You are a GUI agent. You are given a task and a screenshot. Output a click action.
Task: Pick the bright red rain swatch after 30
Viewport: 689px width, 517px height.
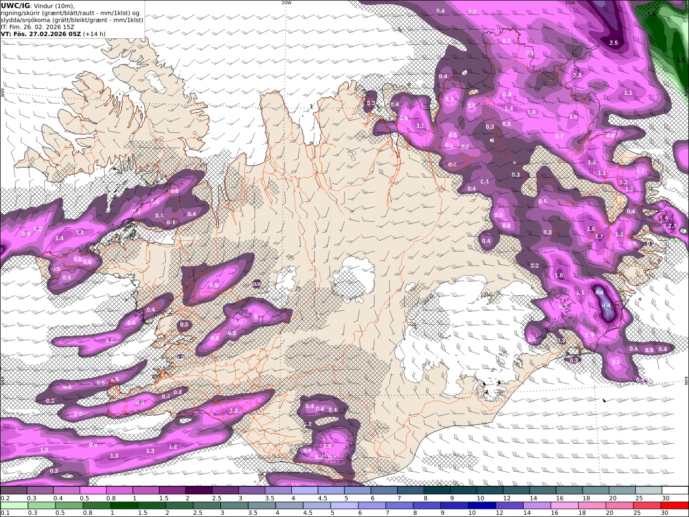click(x=675, y=506)
